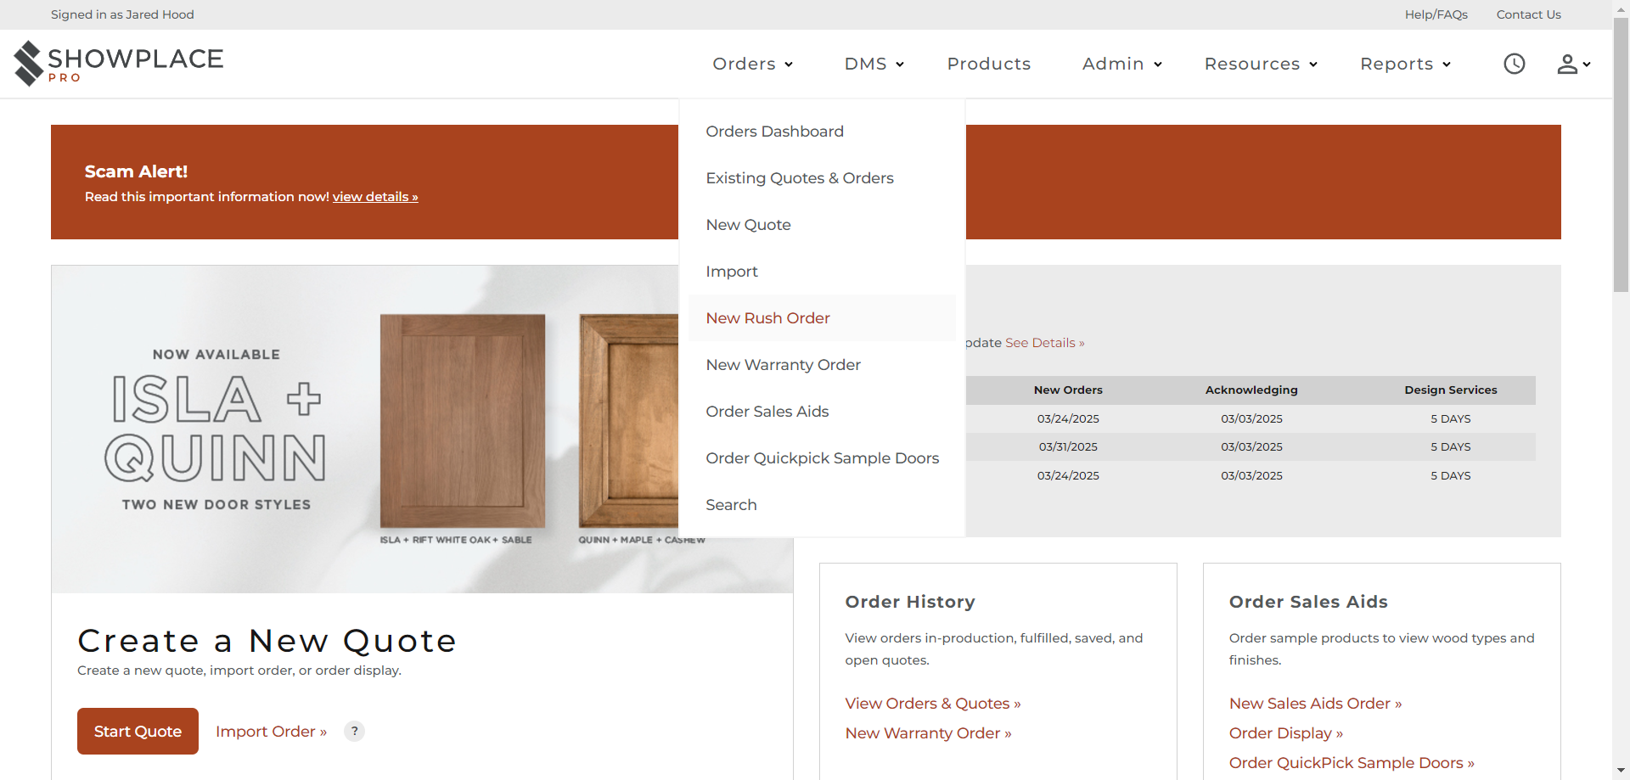Expand the Orders dropdown menu
The height and width of the screenshot is (780, 1630).
(753, 64)
